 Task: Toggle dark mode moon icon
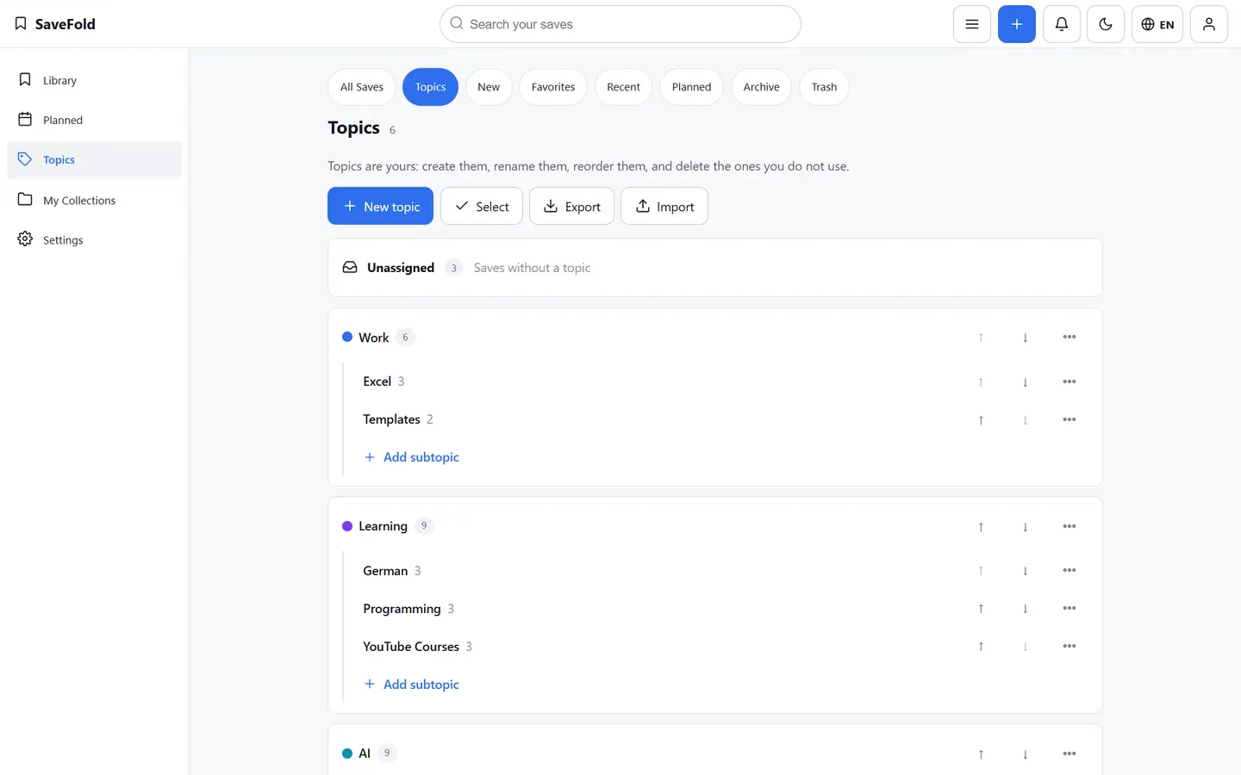pos(1106,24)
